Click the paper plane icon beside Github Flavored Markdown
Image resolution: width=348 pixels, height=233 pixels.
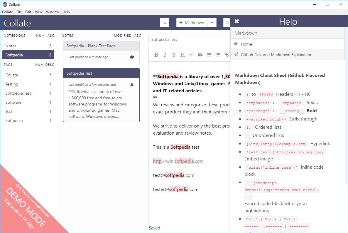click(236, 54)
